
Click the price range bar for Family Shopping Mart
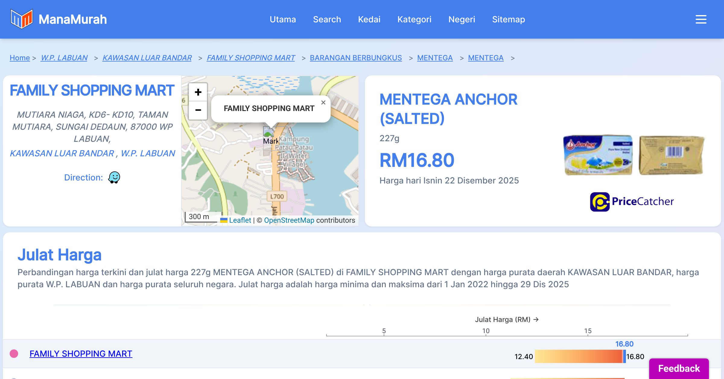click(x=579, y=356)
